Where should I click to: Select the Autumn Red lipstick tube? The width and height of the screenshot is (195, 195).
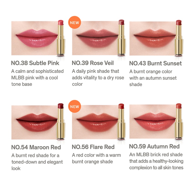pyautogui.click(x=179, y=121)
